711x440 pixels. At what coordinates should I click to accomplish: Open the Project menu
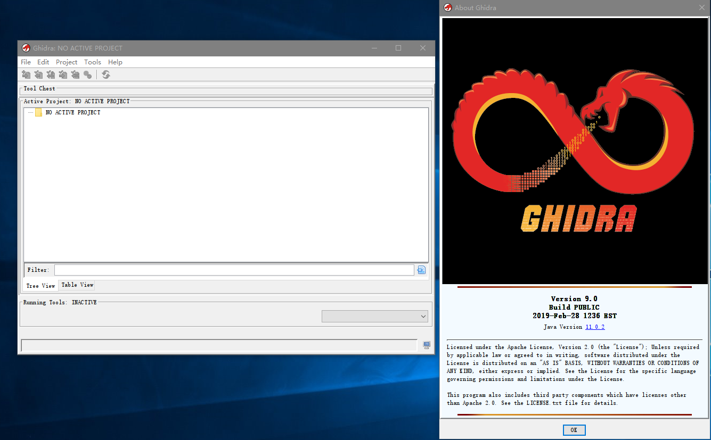click(67, 62)
